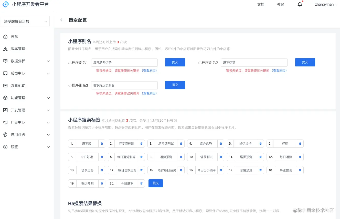Viewport: 340px width, 219px height.
Task: Expand the 开发管理 menu chevron
Action: click(x=48, y=110)
